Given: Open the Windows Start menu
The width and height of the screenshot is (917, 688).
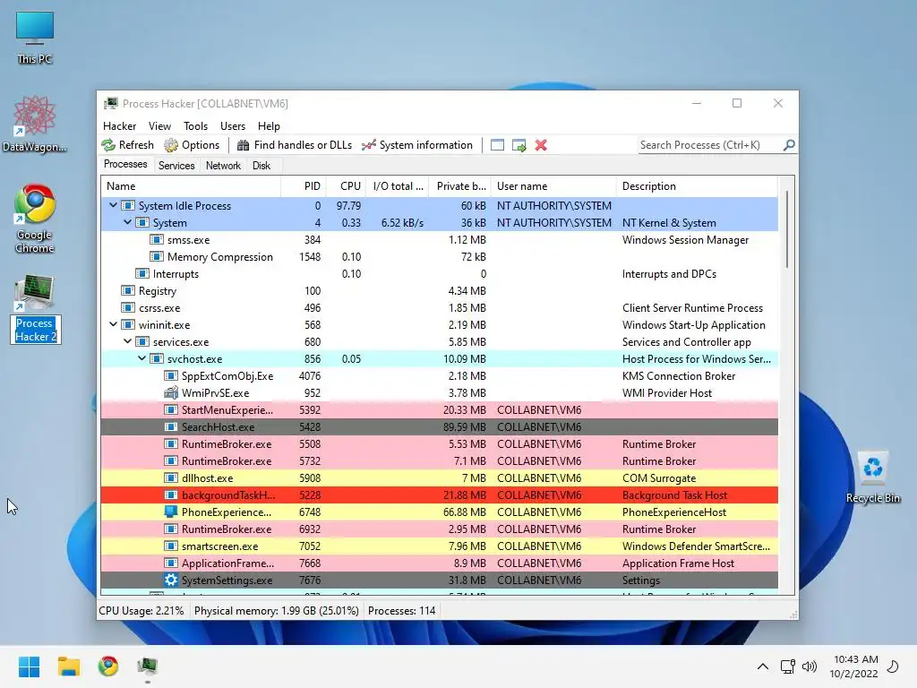Looking at the screenshot, I should click(29, 666).
